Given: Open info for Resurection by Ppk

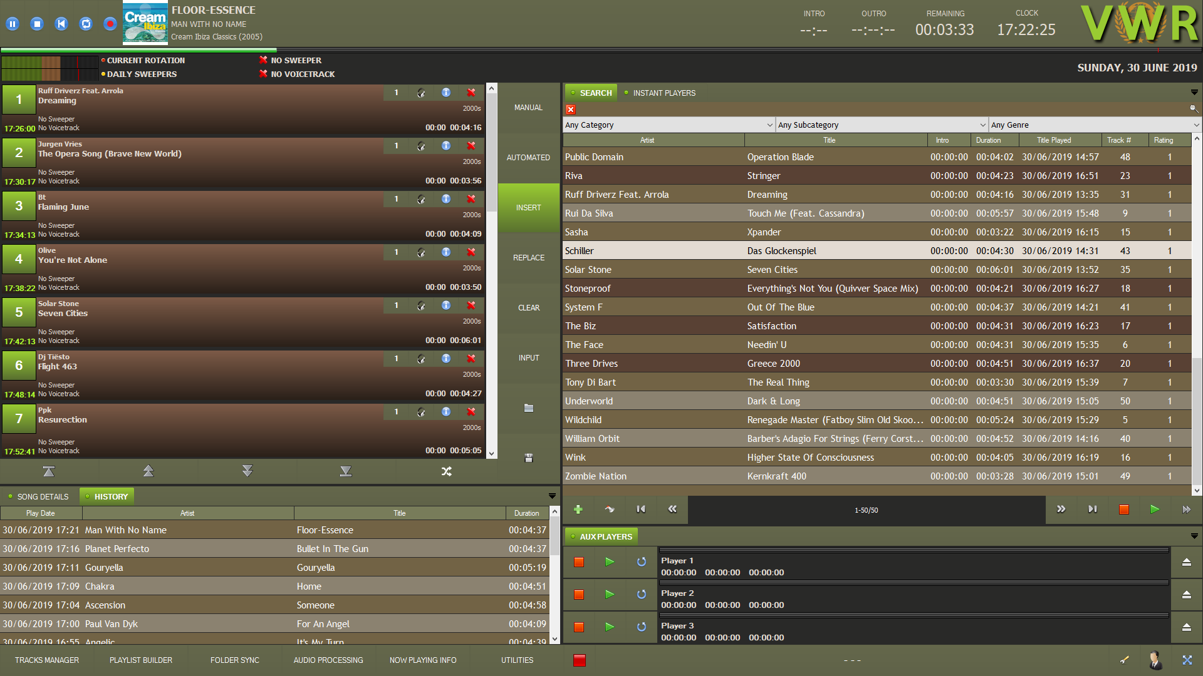Looking at the screenshot, I should 446,412.
